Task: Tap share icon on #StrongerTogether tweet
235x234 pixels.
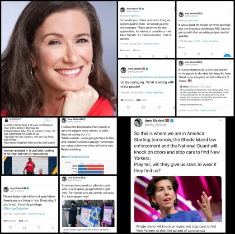Action: tap(53, 228)
